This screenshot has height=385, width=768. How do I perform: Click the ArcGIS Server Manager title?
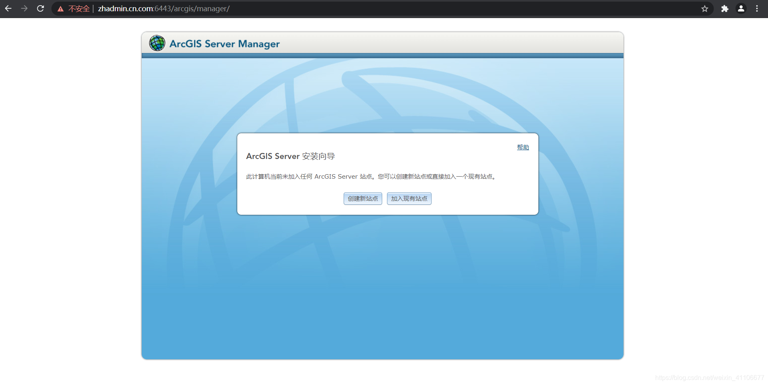[x=224, y=44]
